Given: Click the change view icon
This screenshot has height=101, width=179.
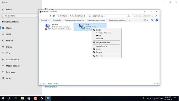Looking at the screenshot, I should pos(145,20).
